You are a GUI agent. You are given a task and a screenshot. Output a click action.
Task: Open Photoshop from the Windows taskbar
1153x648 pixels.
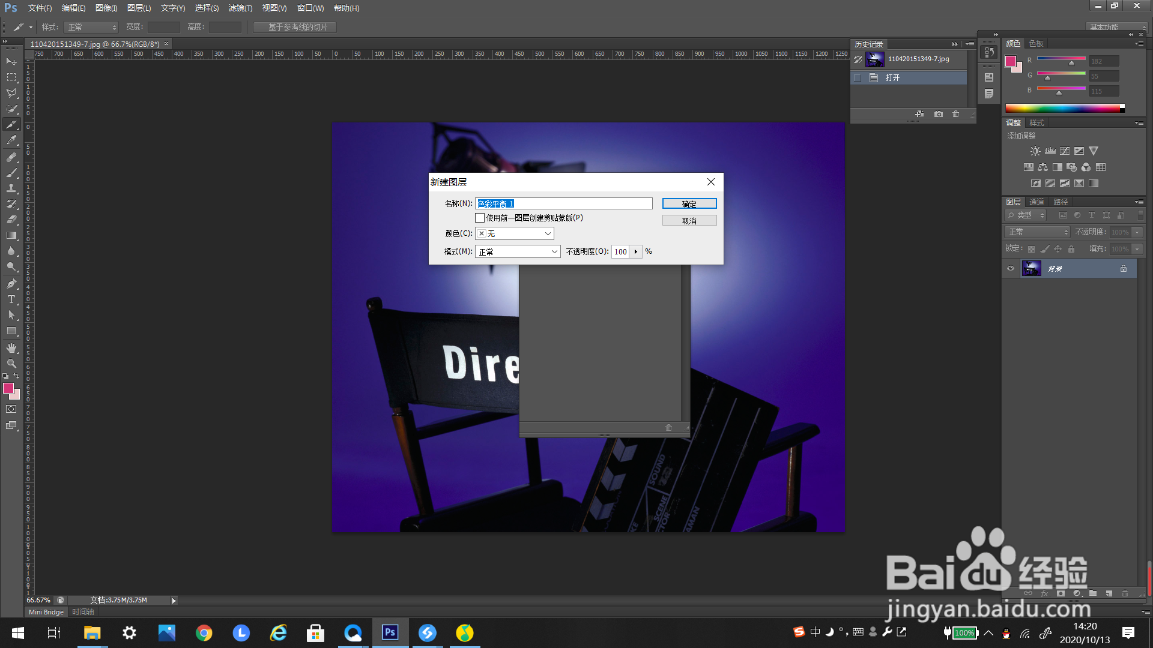[x=390, y=632]
